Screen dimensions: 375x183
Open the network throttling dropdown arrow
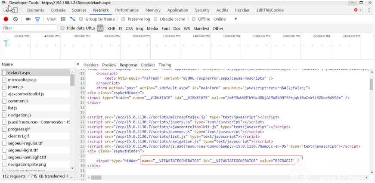[236, 19]
